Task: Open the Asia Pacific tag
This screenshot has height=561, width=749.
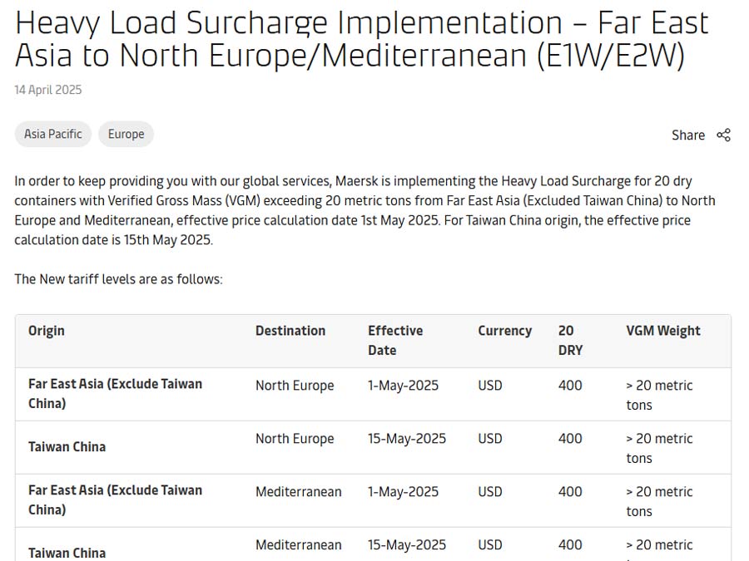Action: coord(53,134)
